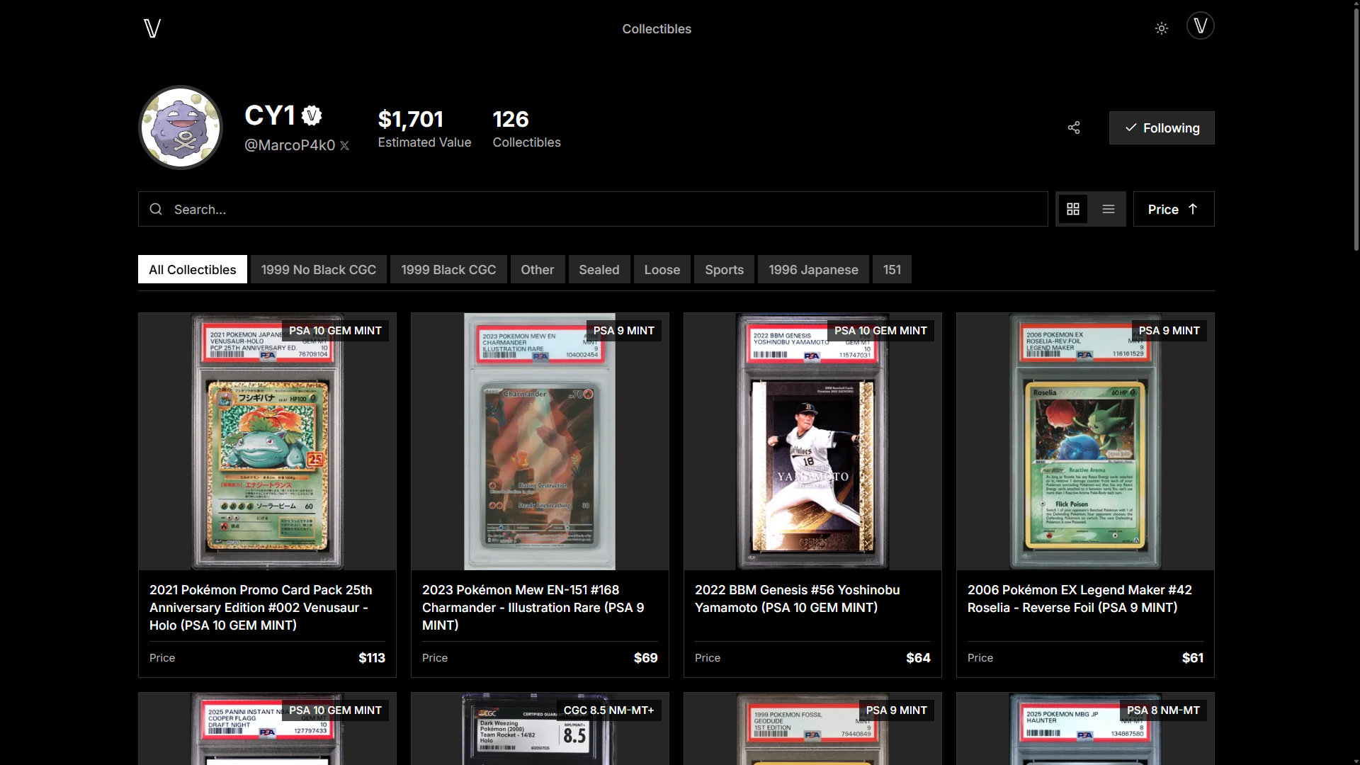
Task: Select the 1999 Black CGC filter
Action: 448,269
